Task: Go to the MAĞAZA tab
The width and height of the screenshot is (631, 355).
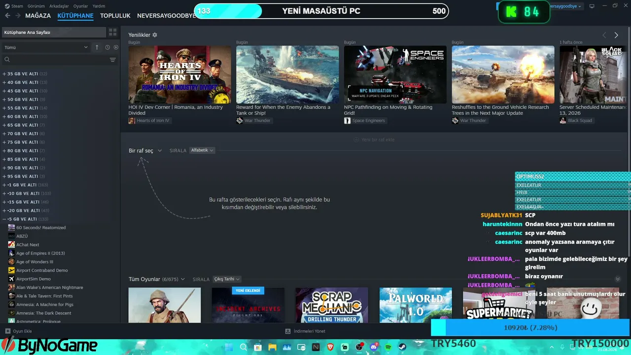Action: [38, 15]
